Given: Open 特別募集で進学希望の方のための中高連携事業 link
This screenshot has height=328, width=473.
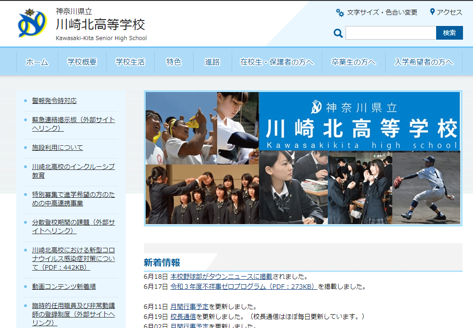Looking at the screenshot, I should (x=73, y=199).
